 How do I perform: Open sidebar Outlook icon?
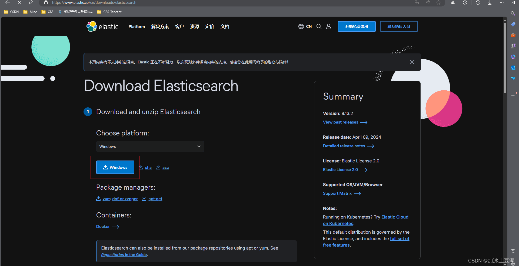point(513,67)
